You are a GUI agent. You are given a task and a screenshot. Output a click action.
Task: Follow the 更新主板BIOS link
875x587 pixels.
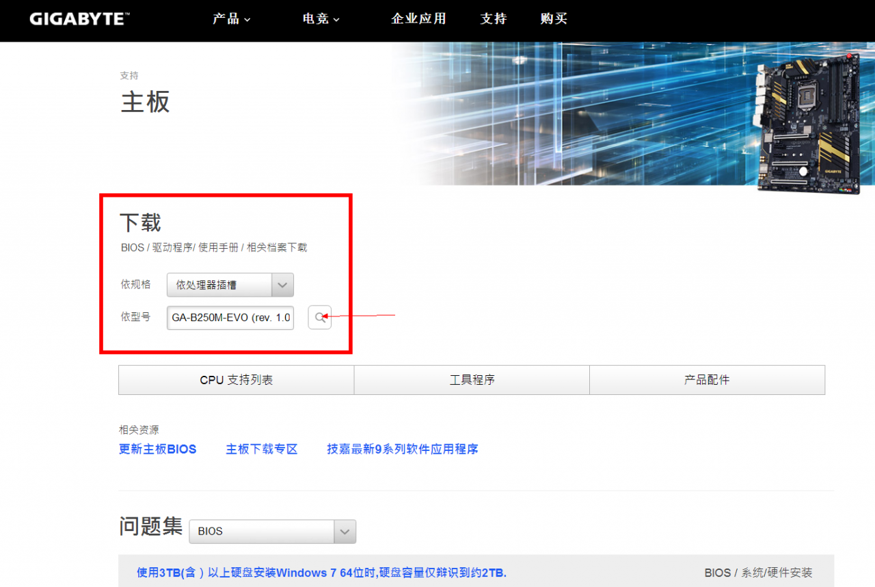157,449
